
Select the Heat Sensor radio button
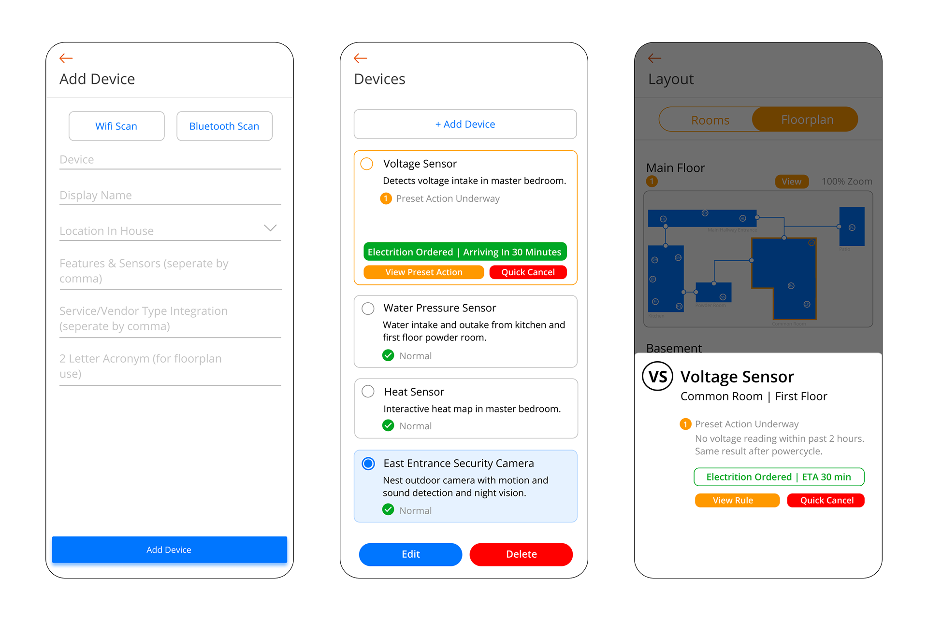click(x=368, y=391)
